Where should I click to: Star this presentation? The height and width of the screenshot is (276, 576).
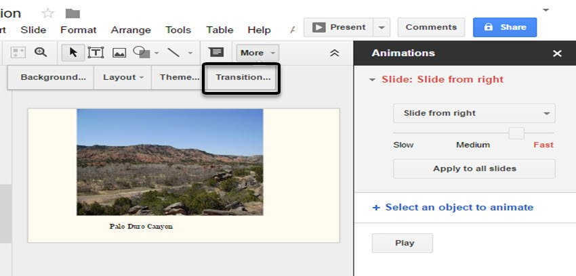[x=47, y=14]
